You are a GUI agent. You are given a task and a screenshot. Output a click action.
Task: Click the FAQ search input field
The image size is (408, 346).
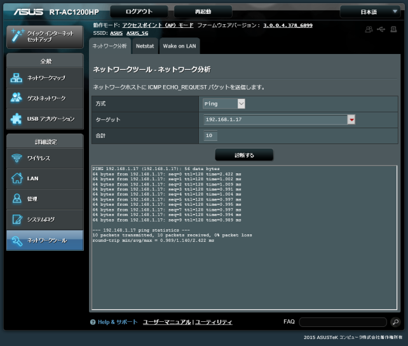point(343,322)
